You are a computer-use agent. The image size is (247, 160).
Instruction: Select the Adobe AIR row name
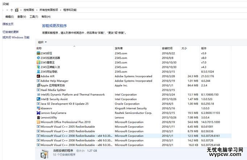(x=47, y=76)
